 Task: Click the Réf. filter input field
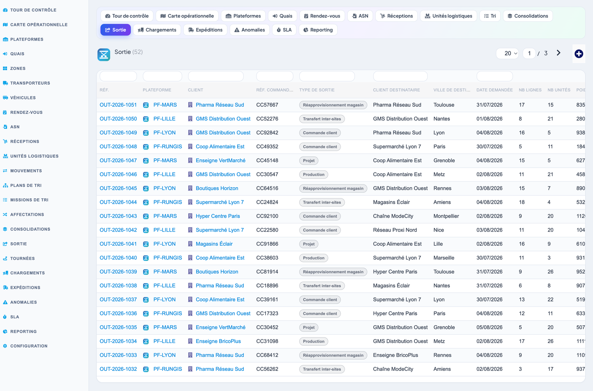[x=118, y=76]
